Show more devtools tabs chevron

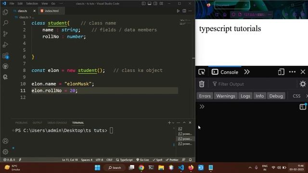pyautogui.click(x=247, y=72)
